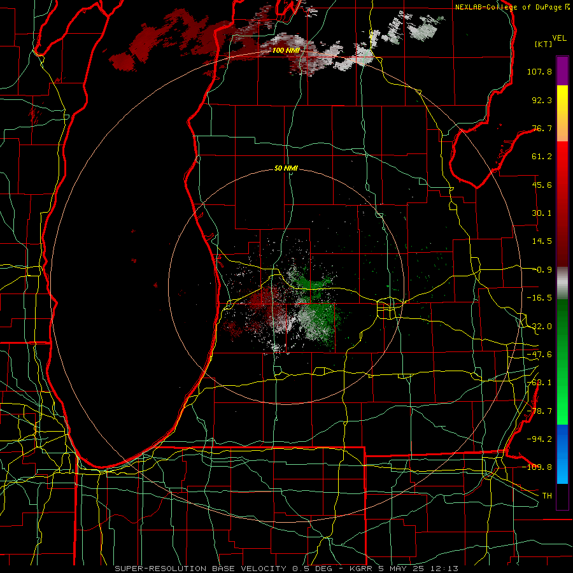Image resolution: width=573 pixels, height=573 pixels.
Task: Click the gray near-zero segment of color bar
Action: click(x=562, y=283)
